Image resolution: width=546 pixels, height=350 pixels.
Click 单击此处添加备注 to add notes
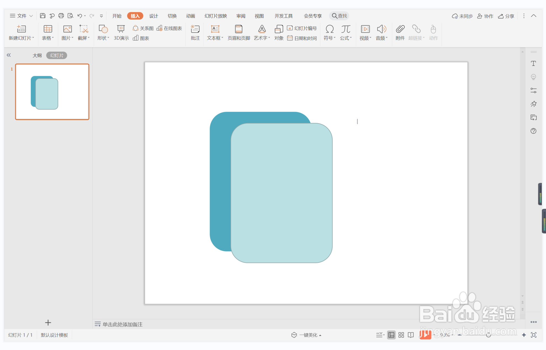[122, 324]
